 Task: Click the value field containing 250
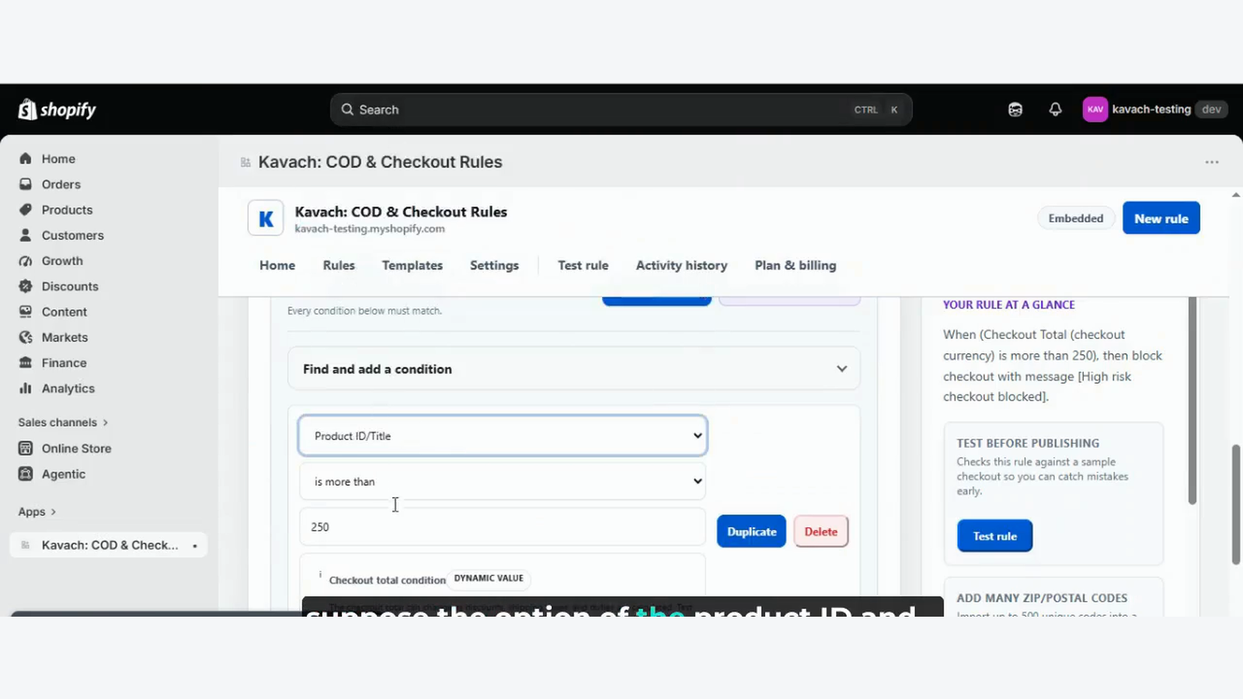pos(503,527)
